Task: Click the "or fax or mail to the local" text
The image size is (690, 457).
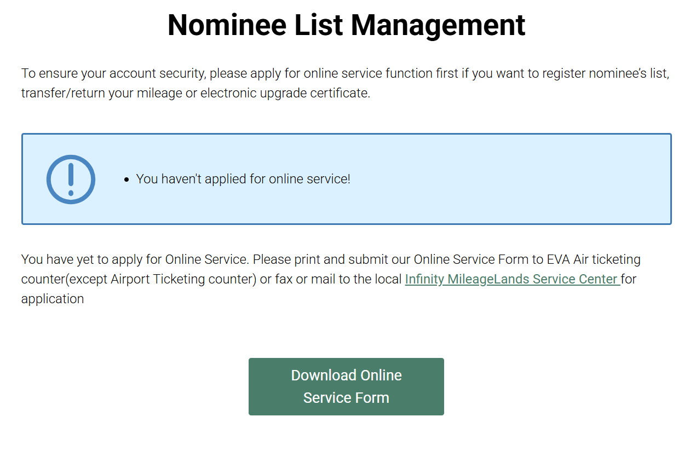Action: point(331,279)
